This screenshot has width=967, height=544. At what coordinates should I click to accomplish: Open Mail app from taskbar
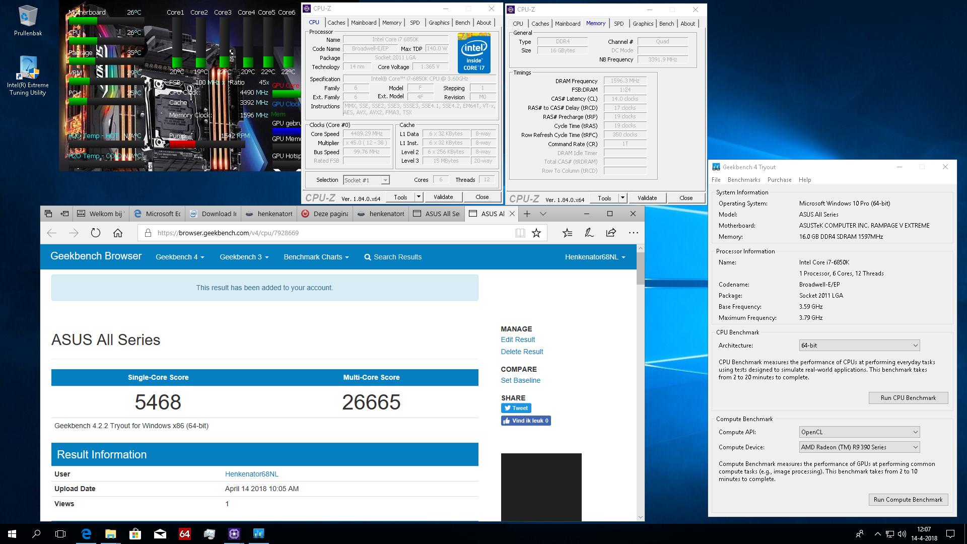point(160,534)
